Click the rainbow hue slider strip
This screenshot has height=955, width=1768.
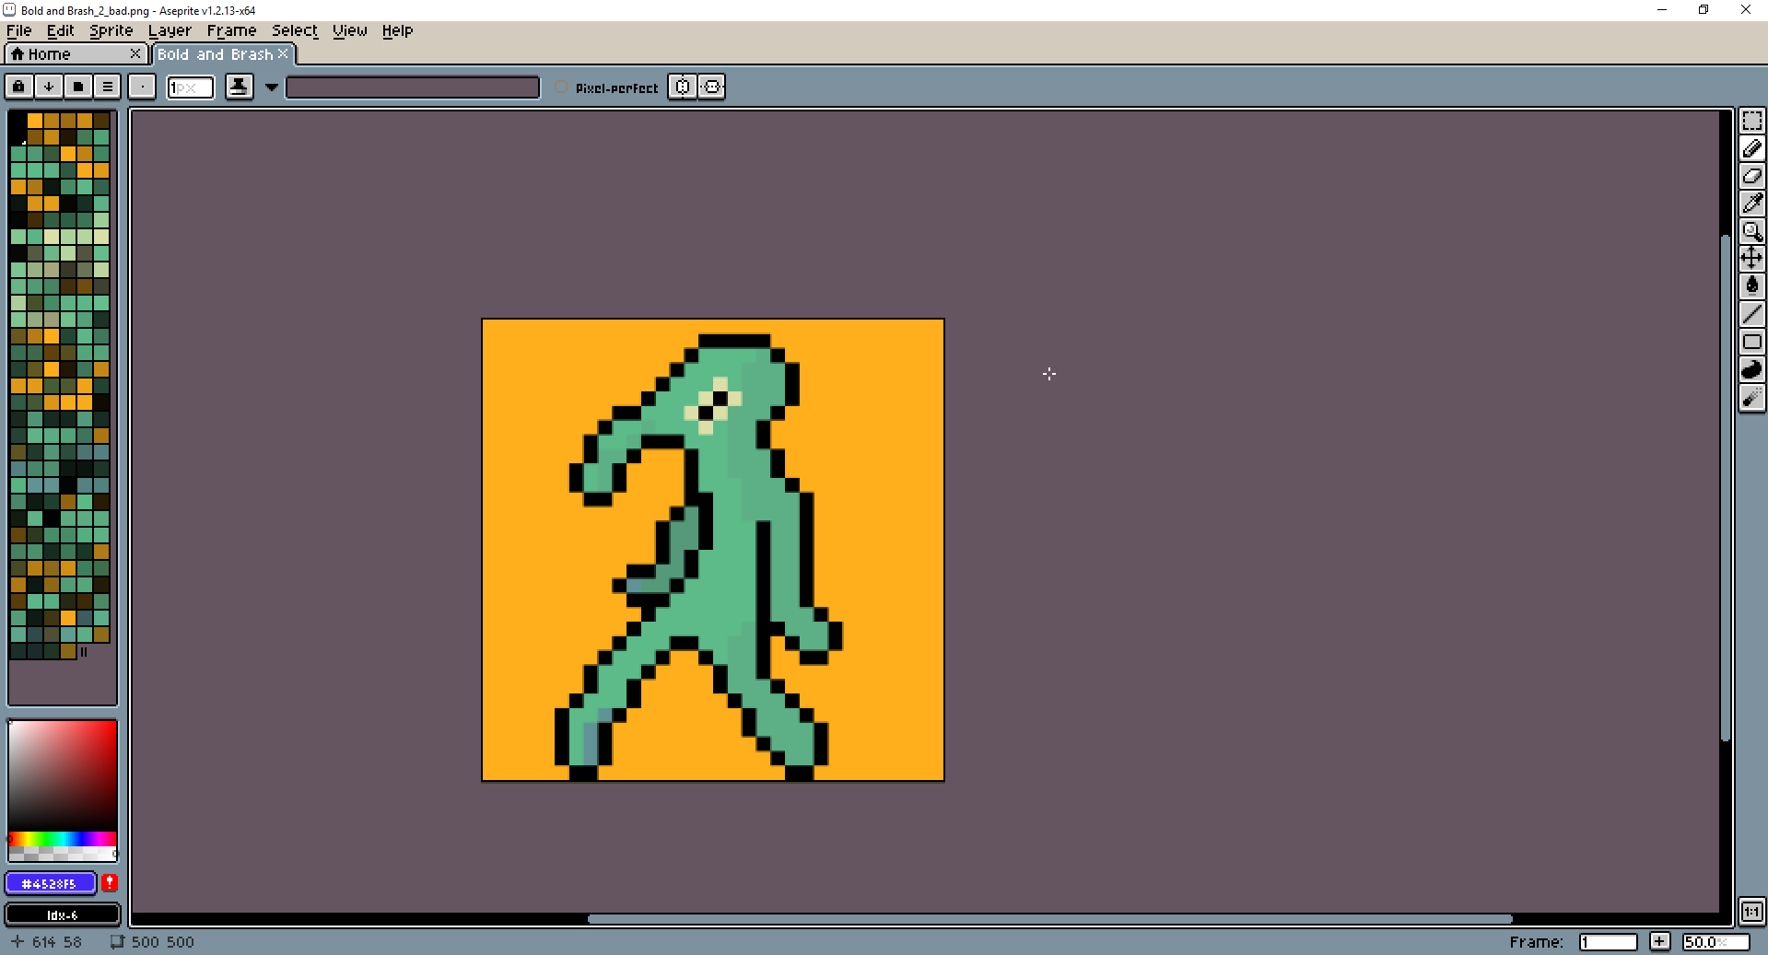63,839
